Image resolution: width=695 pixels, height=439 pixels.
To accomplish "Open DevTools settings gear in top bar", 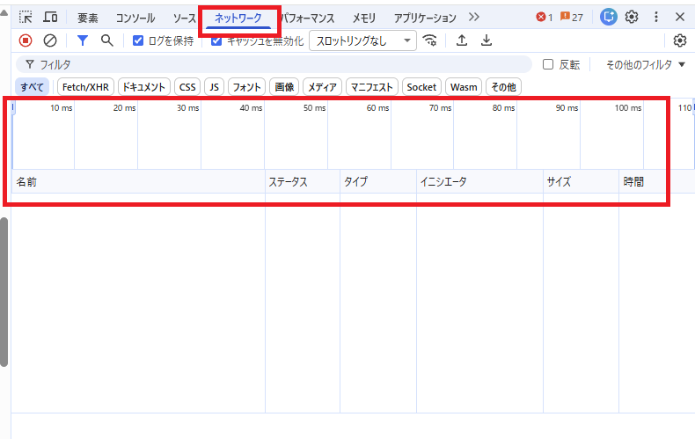I will pyautogui.click(x=632, y=18).
